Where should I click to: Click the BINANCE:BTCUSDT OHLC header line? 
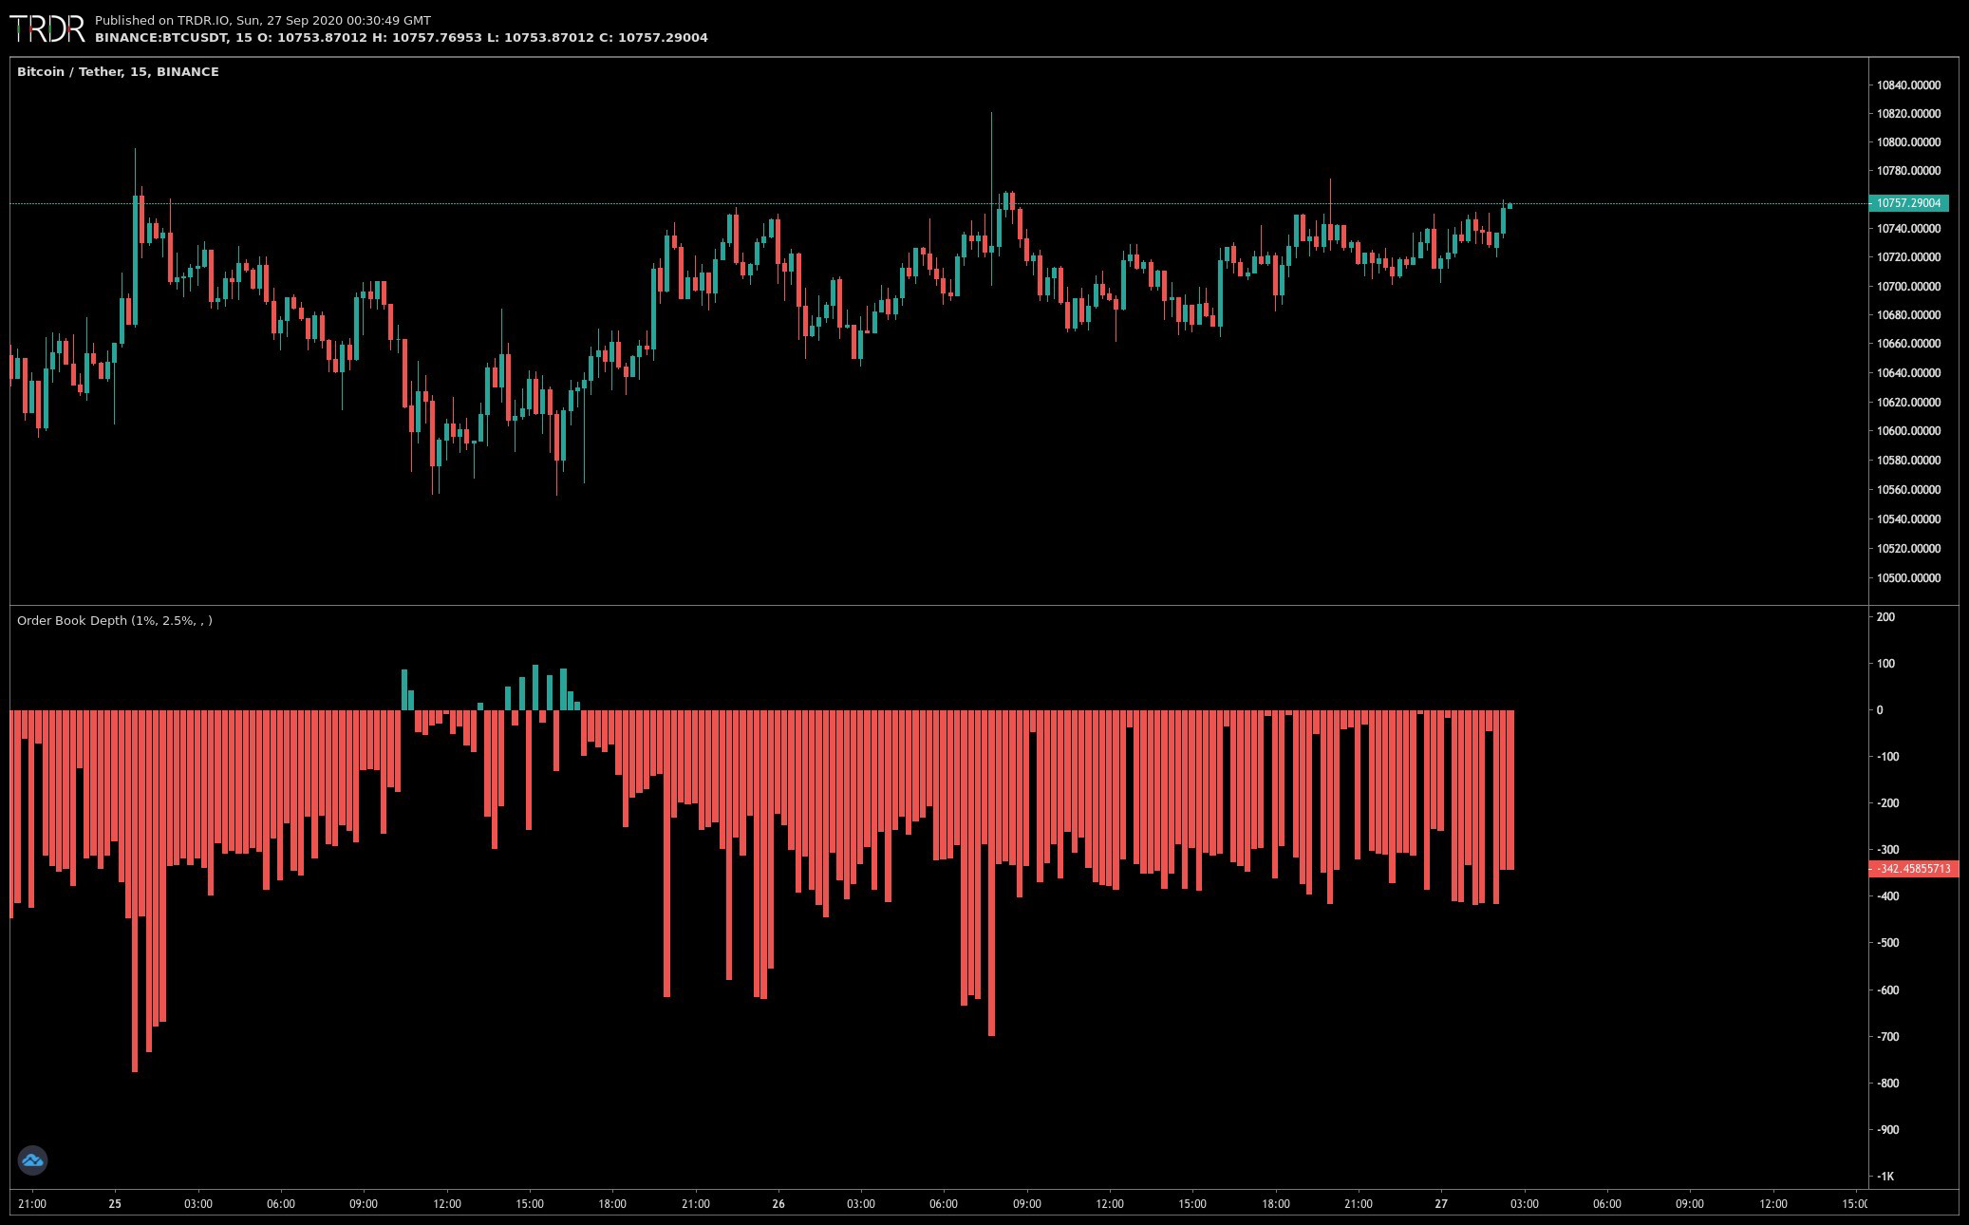click(x=401, y=38)
